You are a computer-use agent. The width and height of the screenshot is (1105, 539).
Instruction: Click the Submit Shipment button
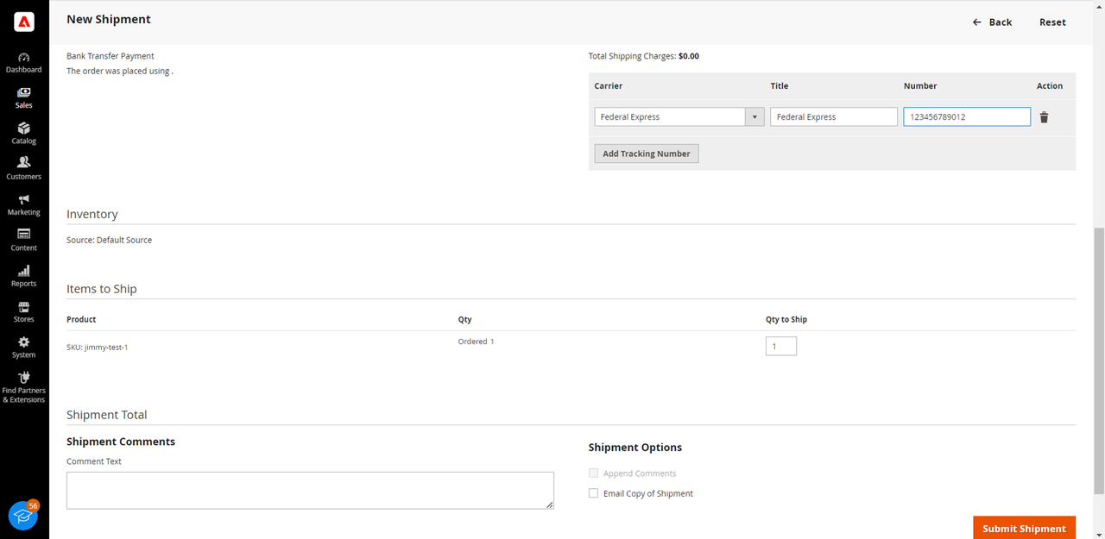pyautogui.click(x=1024, y=528)
